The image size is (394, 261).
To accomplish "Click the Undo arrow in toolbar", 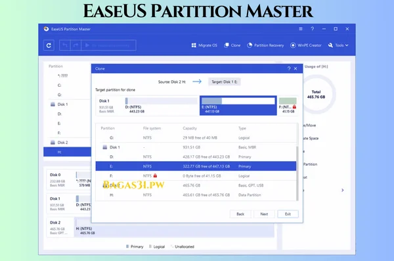I will coord(65,45).
